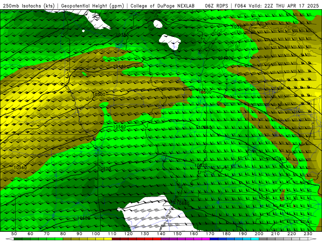Click the "180" label on the legend scale
The image size is (322, 241).
point(227,234)
